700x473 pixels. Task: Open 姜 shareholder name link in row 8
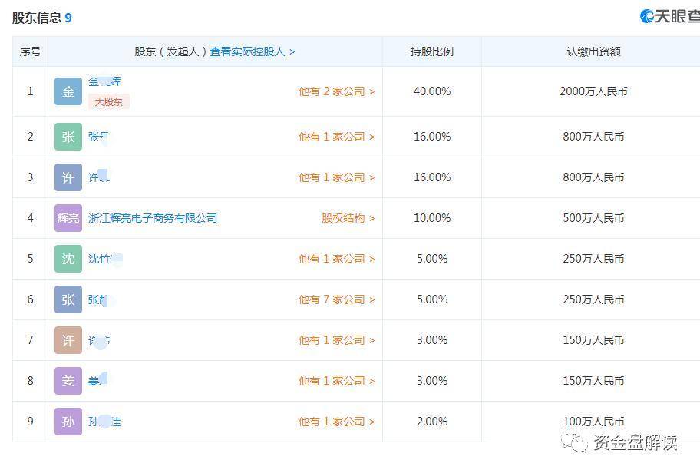(x=97, y=381)
